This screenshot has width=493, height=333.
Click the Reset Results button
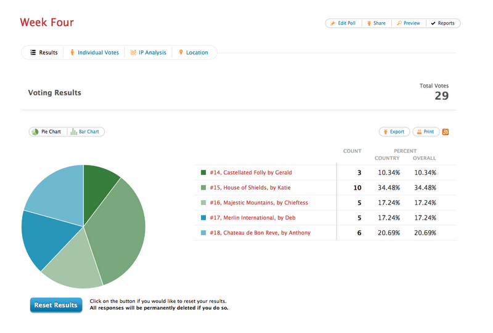pyautogui.click(x=56, y=305)
